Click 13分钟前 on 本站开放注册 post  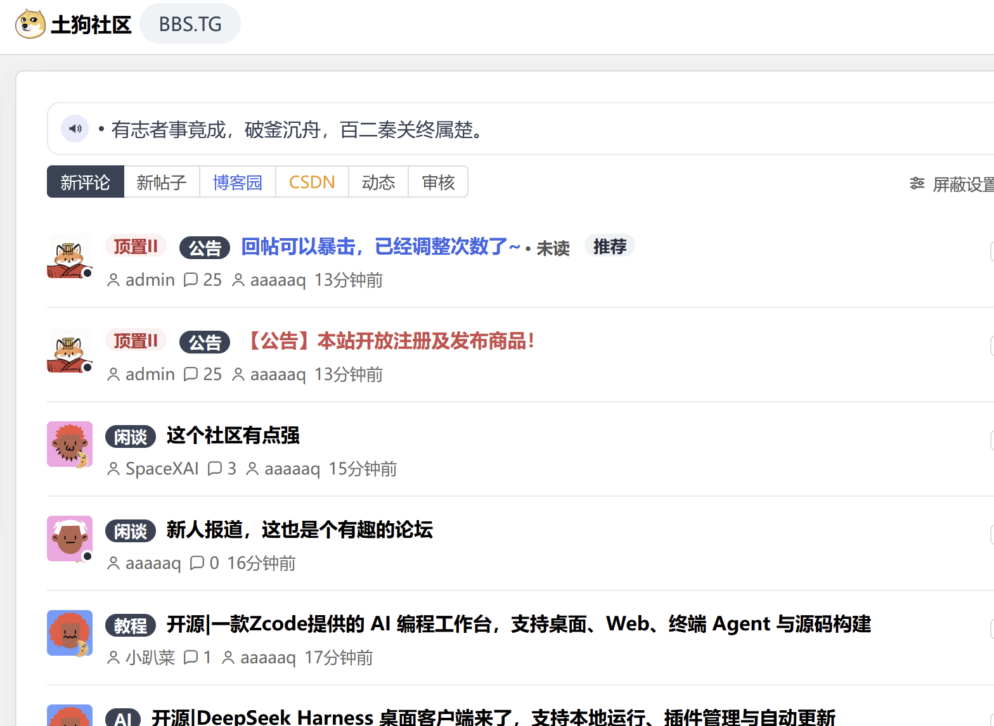pyautogui.click(x=349, y=374)
